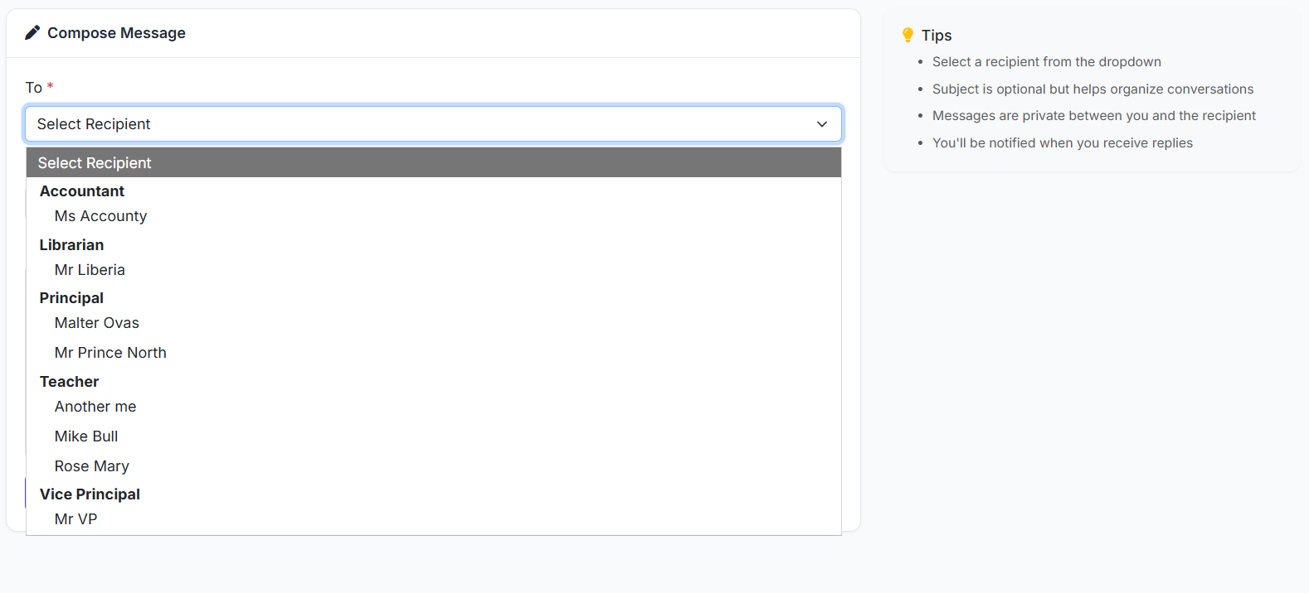Click the Vice Principal group heading
The image size is (1309, 593).
[90, 494]
